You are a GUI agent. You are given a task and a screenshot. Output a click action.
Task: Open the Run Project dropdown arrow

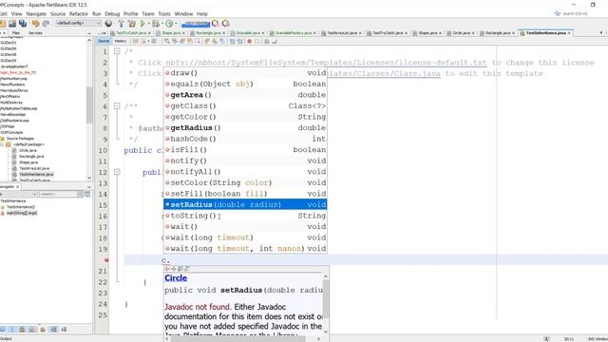click(148, 24)
